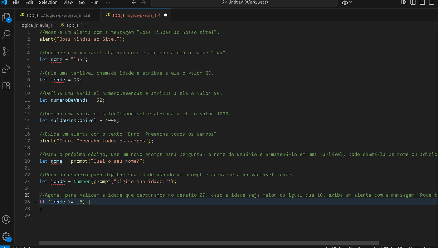Click the closing brace on line 28
The width and height of the screenshot is (438, 248).
pos(41,209)
